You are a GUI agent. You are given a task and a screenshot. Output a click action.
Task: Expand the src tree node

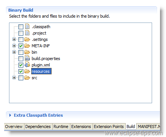click(14, 78)
